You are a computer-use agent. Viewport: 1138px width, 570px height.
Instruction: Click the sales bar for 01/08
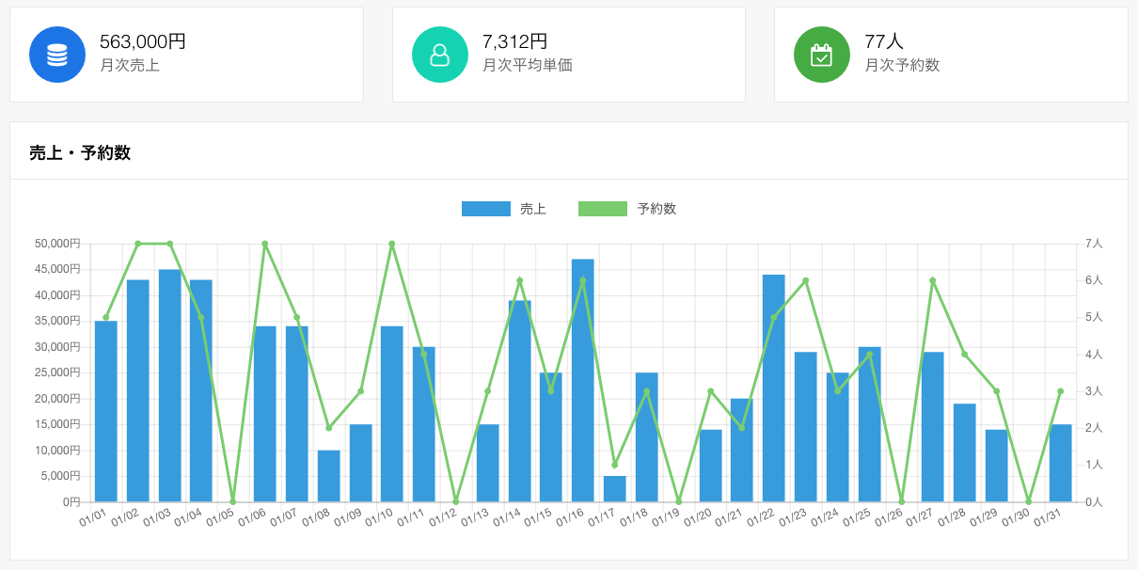(328, 476)
